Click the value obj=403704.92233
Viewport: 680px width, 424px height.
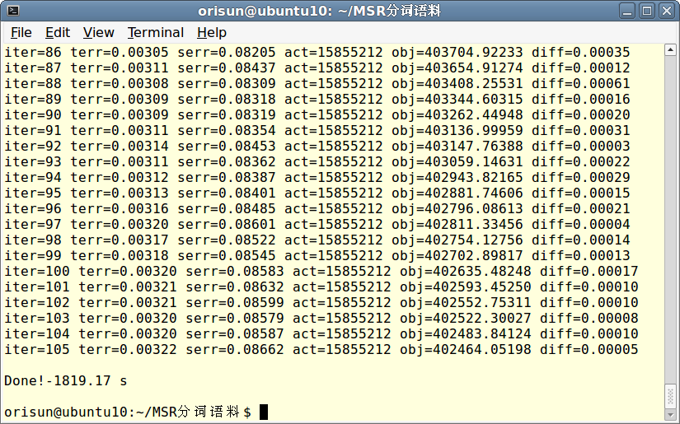[457, 53]
